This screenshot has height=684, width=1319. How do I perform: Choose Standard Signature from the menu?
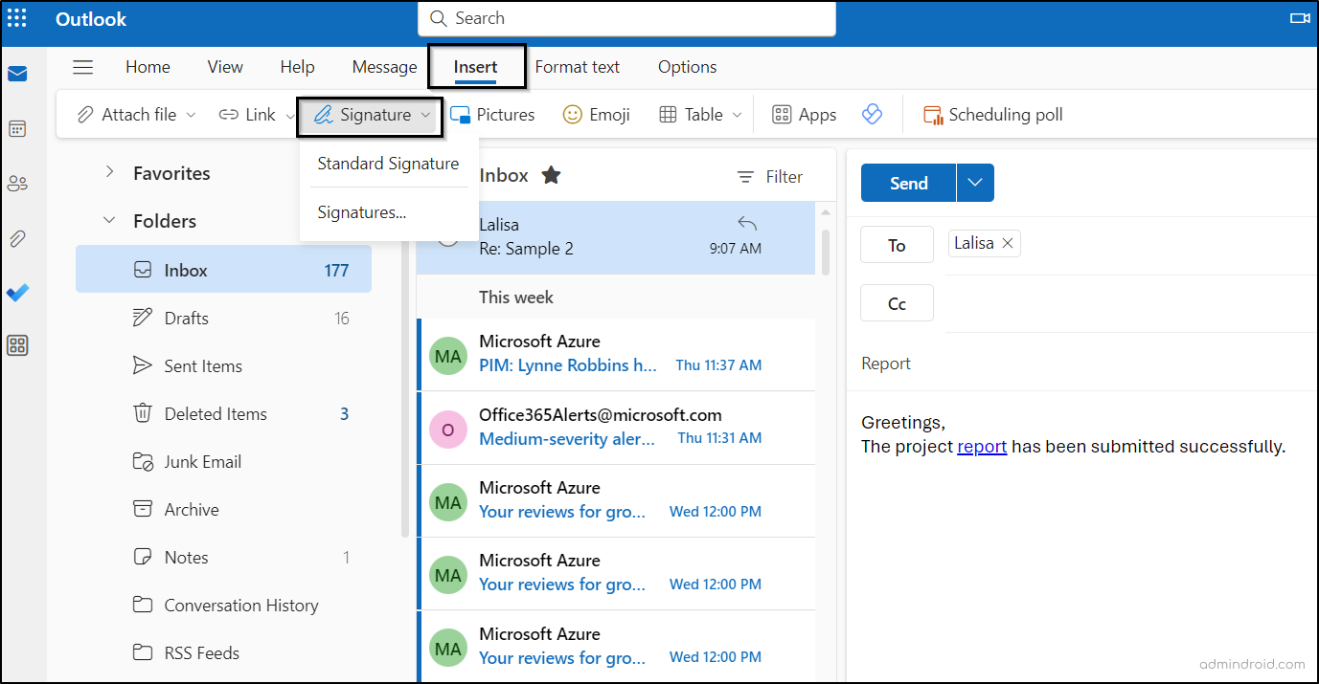(388, 164)
